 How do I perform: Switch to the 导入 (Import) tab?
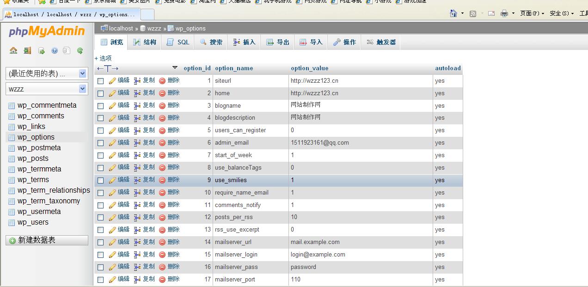pos(311,42)
